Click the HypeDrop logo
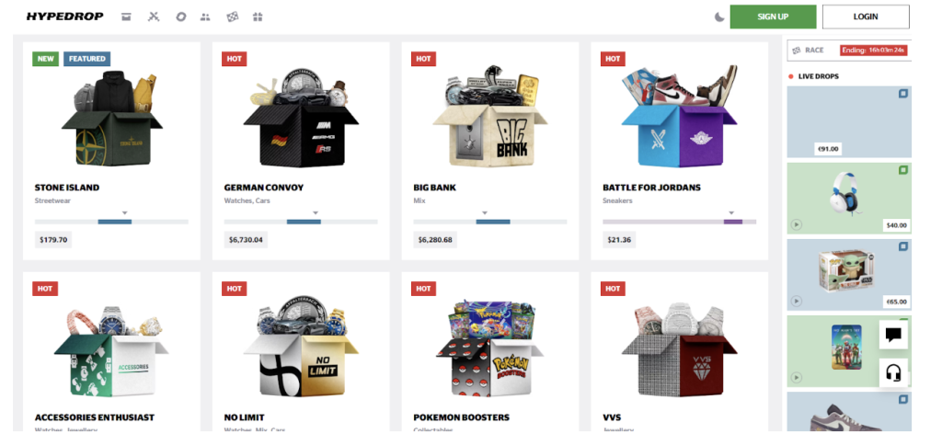Screen dimensions: 942x445 [65, 17]
